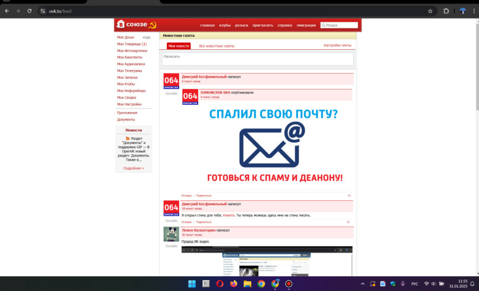Open справка in top navigation
The height and width of the screenshot is (291, 479).
(285, 25)
